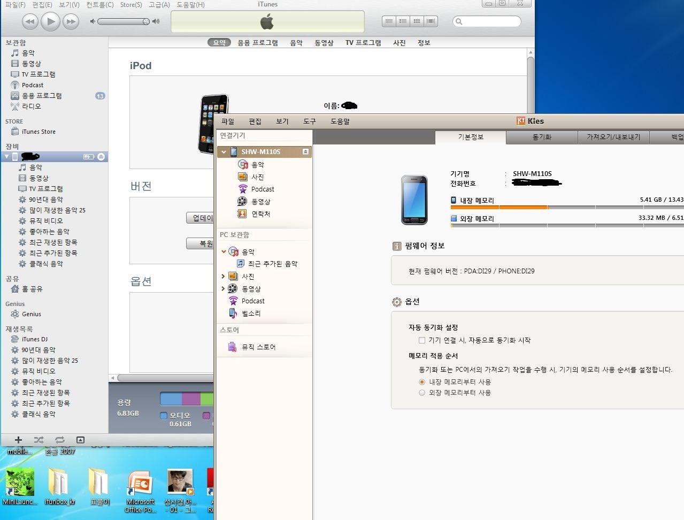
Task: Open the iTunes 고급(A) menu
Action: coord(159,5)
